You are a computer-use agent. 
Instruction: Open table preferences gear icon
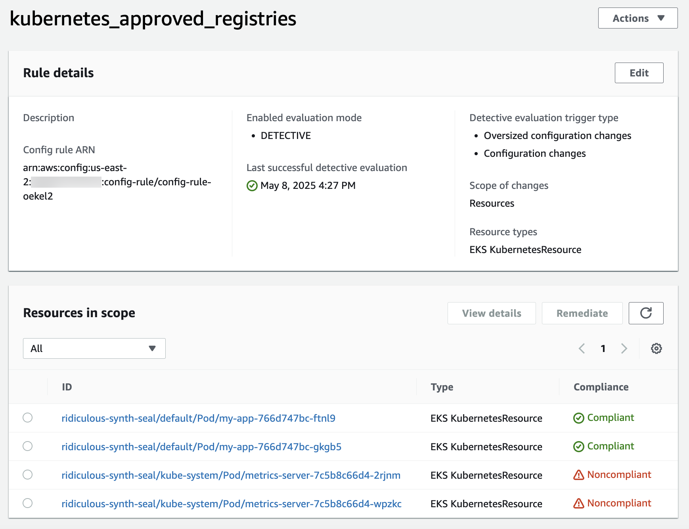click(x=656, y=348)
